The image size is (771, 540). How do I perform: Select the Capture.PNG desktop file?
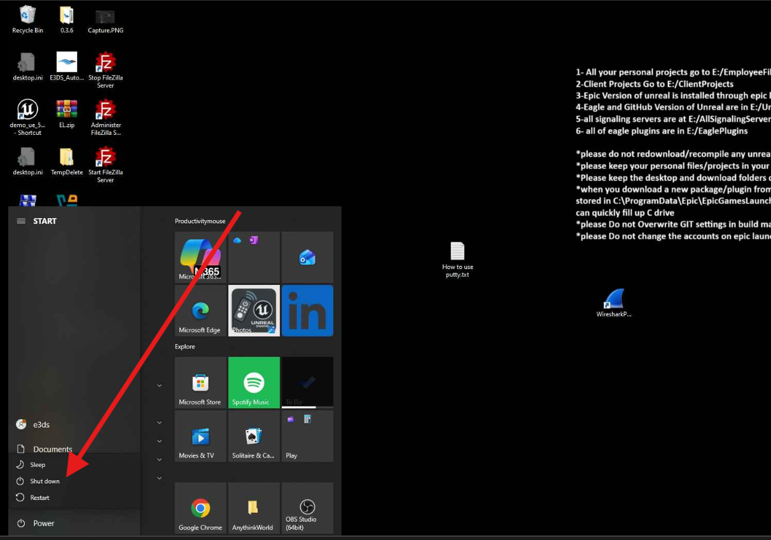click(x=106, y=19)
